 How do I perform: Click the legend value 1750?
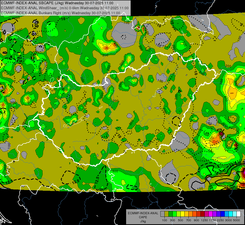pos(212,220)
